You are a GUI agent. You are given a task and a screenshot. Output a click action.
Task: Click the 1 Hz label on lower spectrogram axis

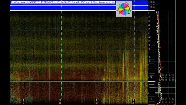(150, 99)
